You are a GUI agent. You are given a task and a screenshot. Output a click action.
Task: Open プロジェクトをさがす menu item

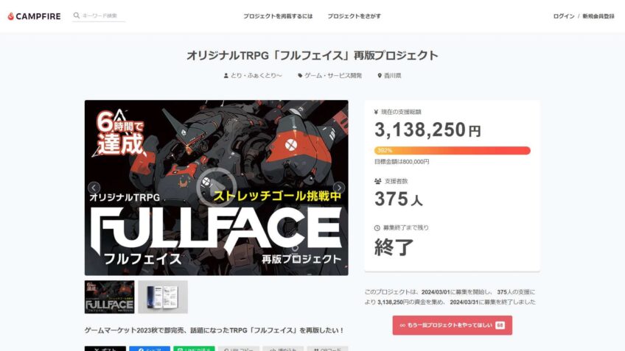click(354, 16)
